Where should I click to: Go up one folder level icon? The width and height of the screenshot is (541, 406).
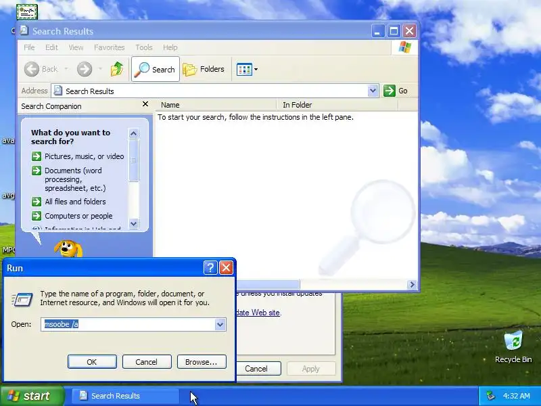tap(117, 69)
